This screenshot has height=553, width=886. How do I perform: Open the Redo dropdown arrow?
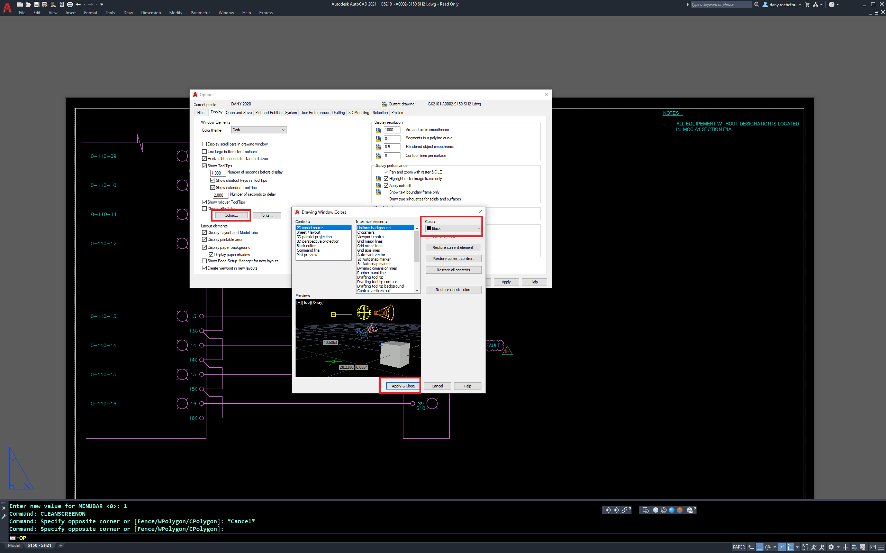(x=96, y=4)
